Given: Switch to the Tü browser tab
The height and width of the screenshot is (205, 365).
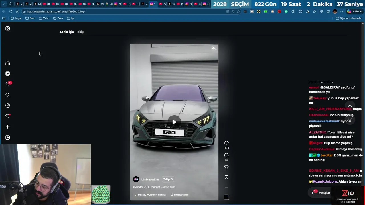Looking at the screenshot, I should [198, 4].
